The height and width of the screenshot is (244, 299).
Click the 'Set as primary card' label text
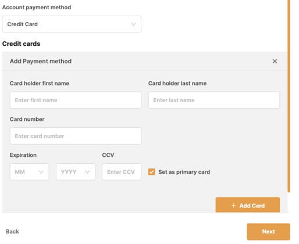(184, 172)
